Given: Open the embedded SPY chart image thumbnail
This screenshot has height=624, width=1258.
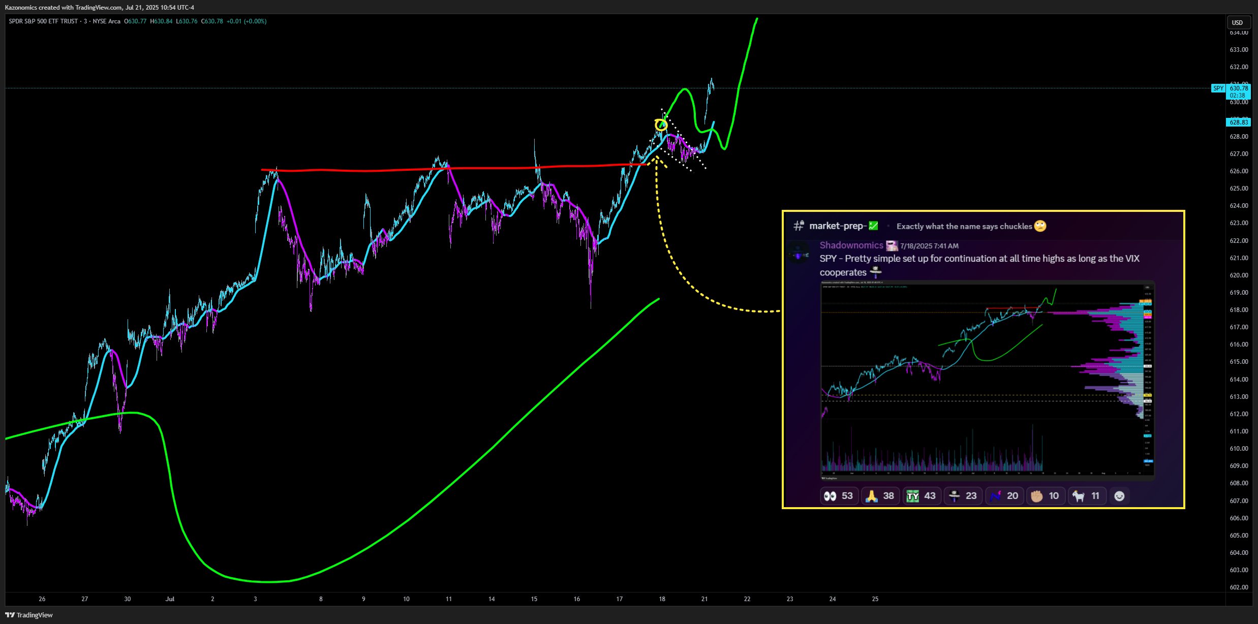Looking at the screenshot, I should (987, 380).
